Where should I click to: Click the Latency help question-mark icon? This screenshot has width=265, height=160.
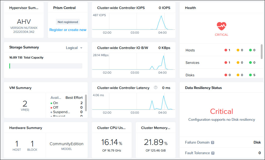pyautogui.click(x=156, y=87)
